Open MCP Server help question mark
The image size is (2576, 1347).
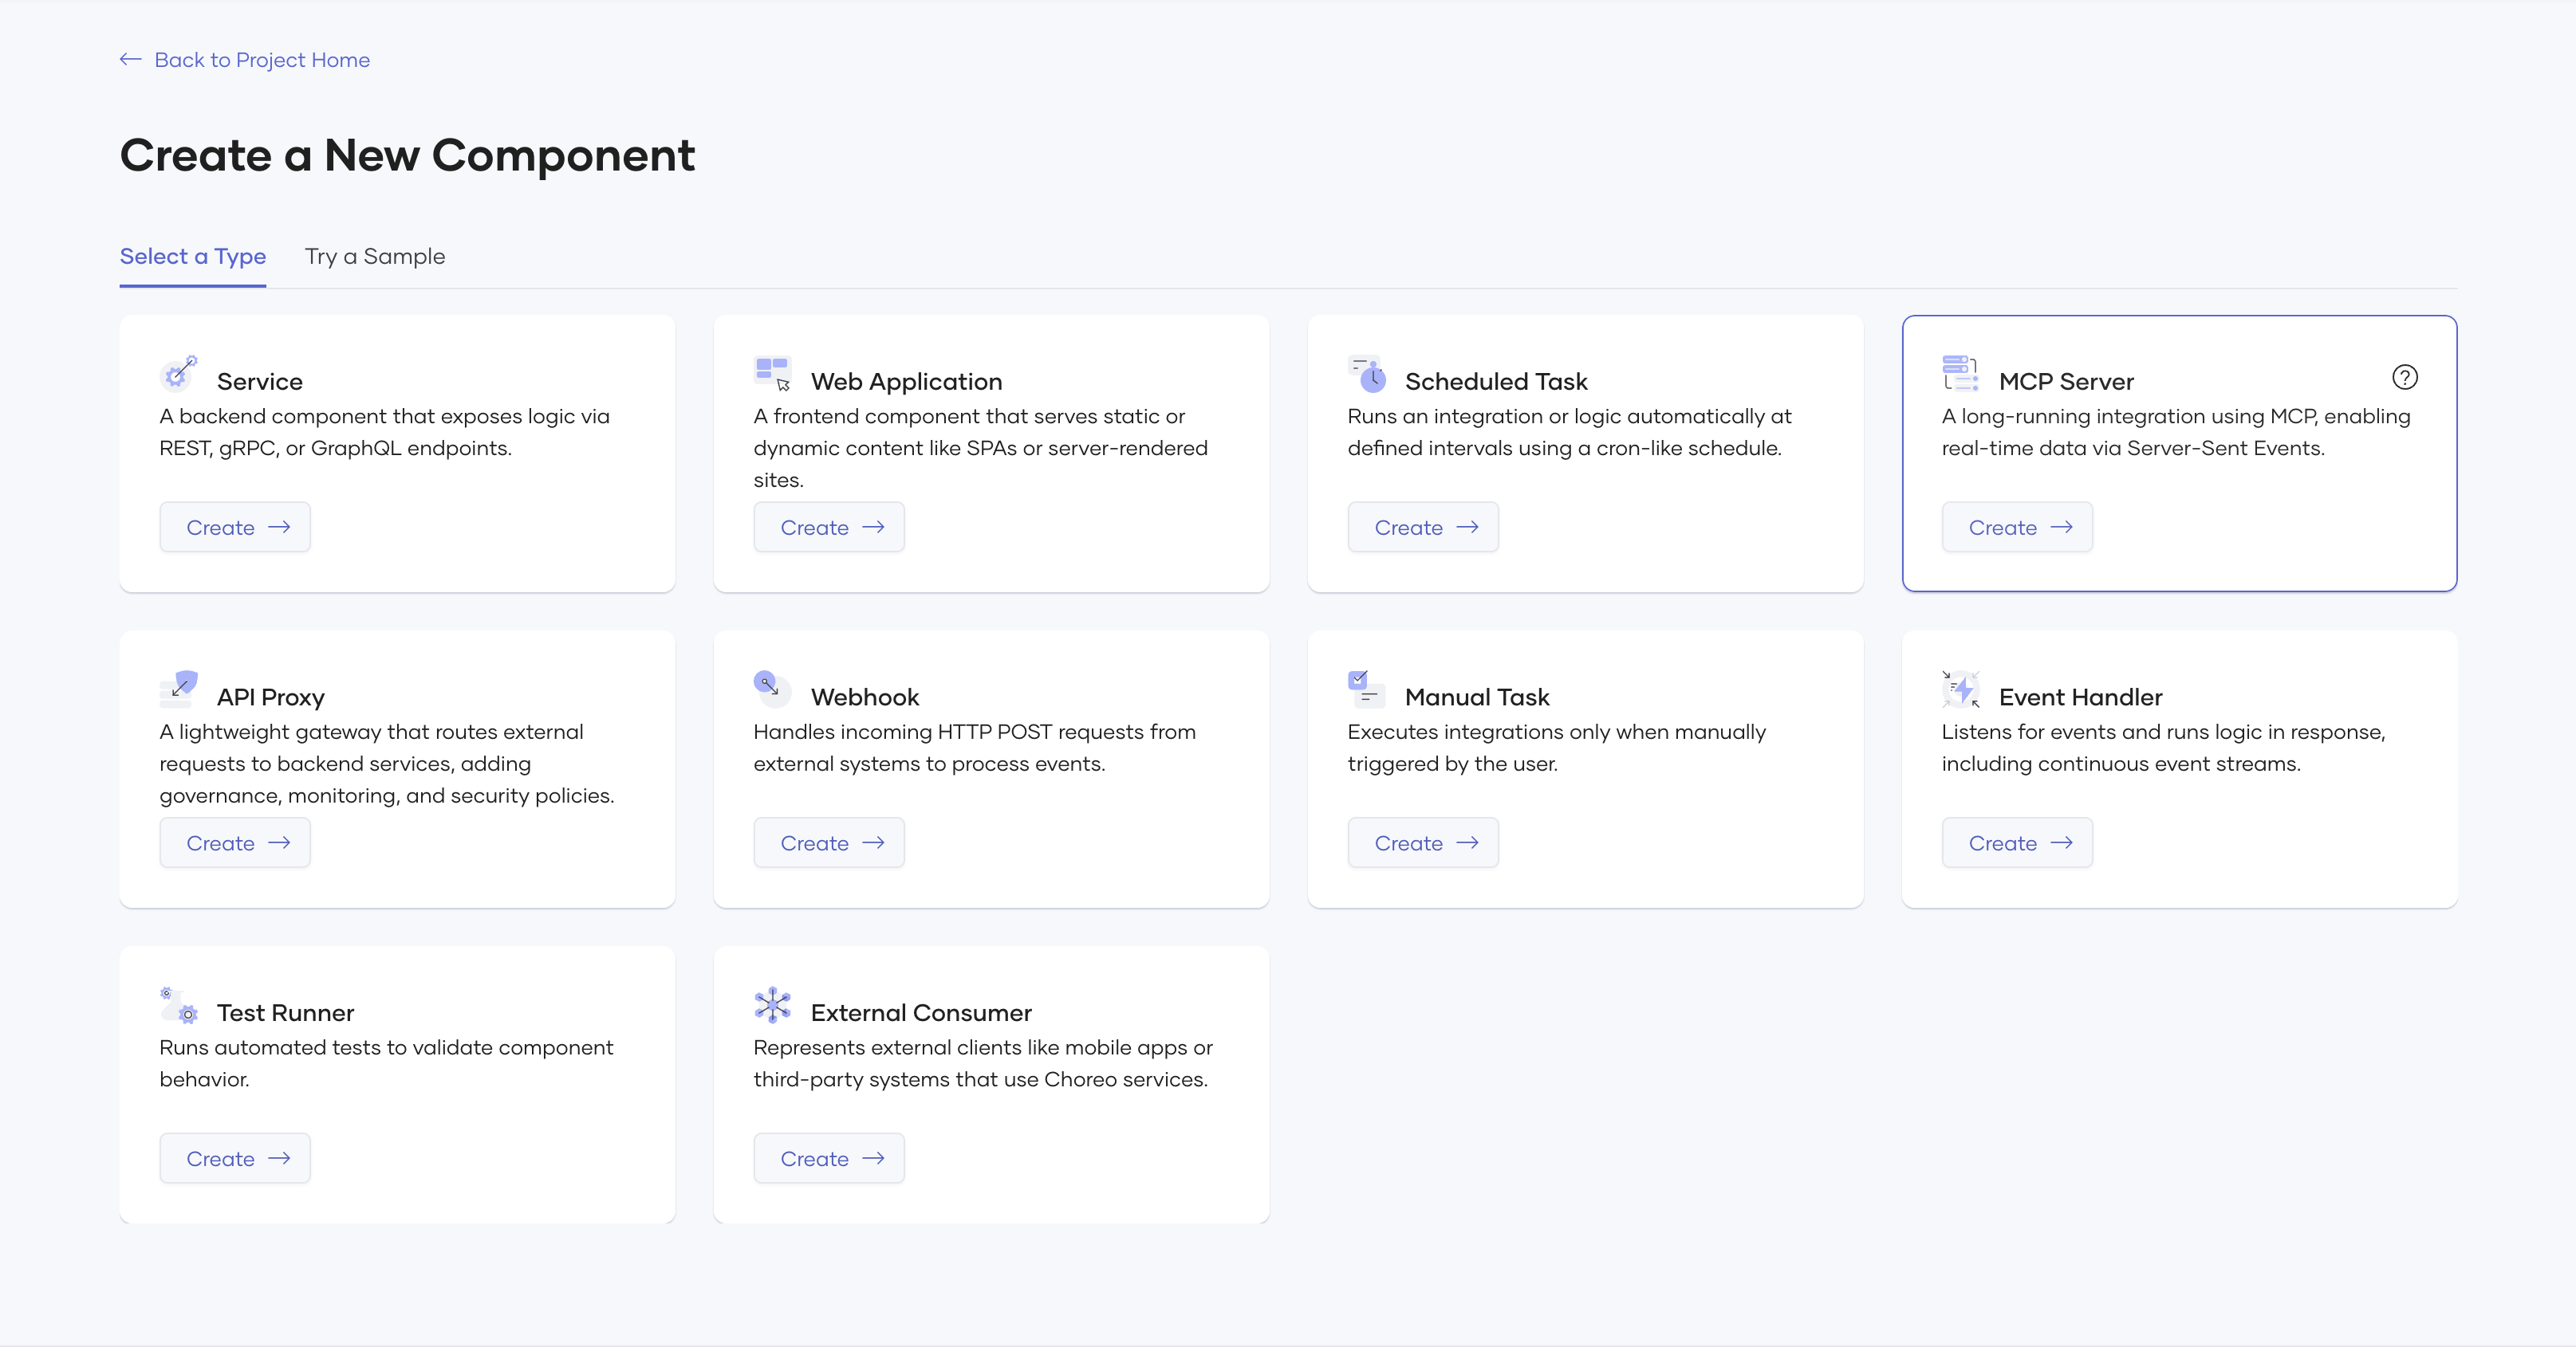coord(2404,378)
